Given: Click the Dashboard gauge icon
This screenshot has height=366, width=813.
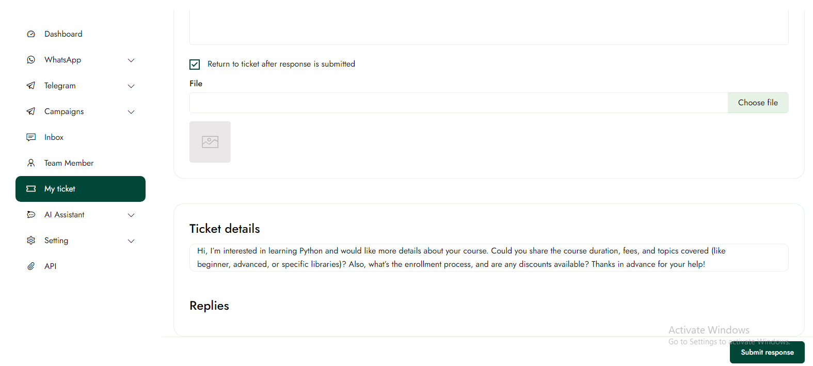Looking at the screenshot, I should click(x=31, y=34).
